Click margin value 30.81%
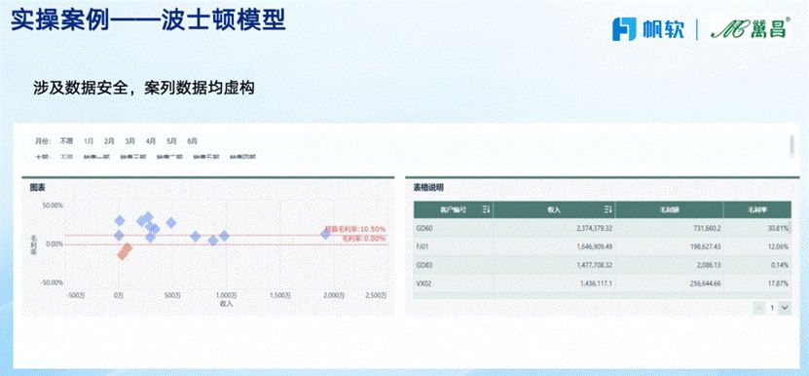This screenshot has height=376, width=809. 779,228
